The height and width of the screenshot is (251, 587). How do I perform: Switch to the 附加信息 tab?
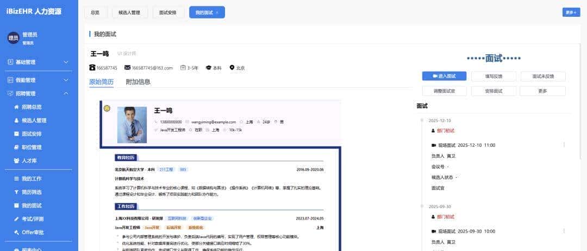click(138, 82)
